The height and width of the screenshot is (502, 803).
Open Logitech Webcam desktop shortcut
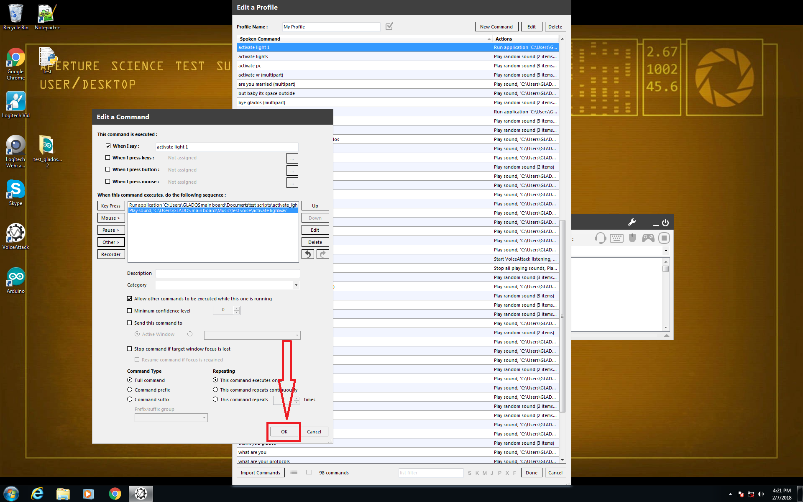click(15, 151)
